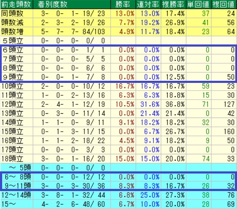Select the 12頭立 row label
The width and height of the screenshot is (237, 209).
tap(12, 104)
